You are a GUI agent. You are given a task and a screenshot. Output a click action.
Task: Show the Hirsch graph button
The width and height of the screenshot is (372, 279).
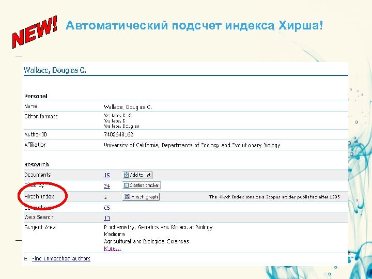pos(141,197)
